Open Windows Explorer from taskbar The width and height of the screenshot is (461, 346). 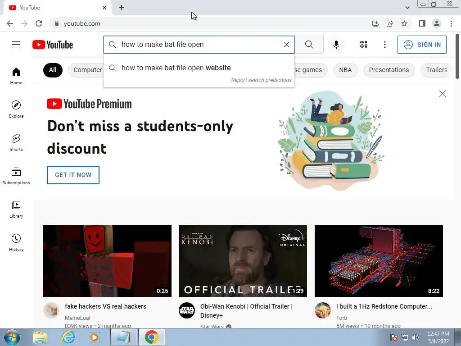(x=40, y=337)
